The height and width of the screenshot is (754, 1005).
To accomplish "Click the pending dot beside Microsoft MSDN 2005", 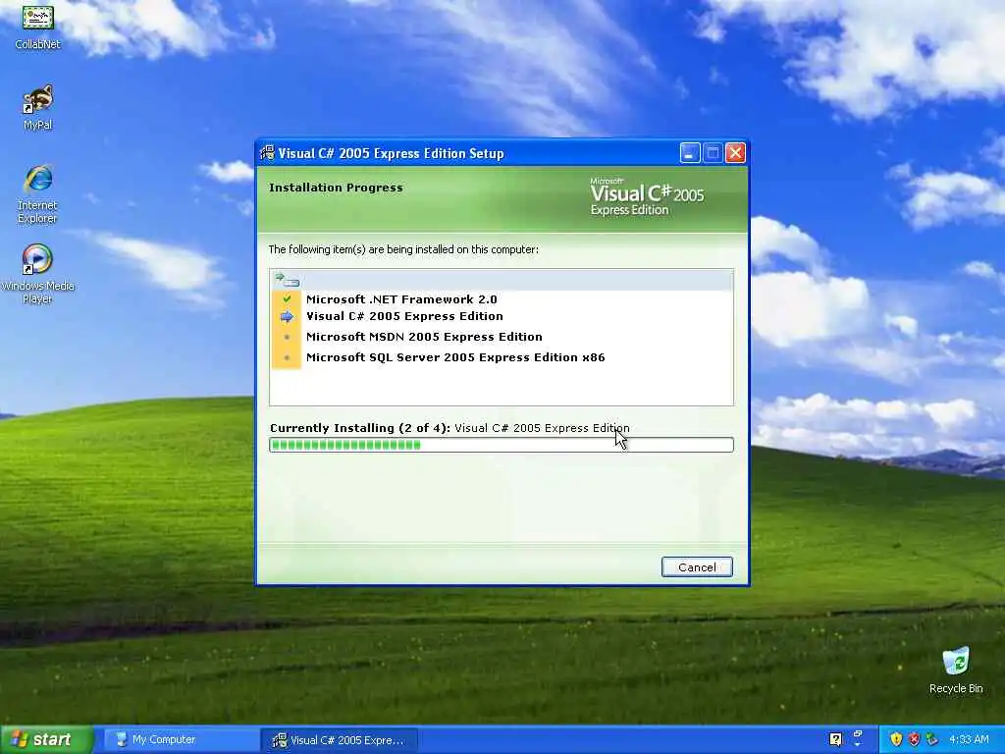I will [287, 337].
